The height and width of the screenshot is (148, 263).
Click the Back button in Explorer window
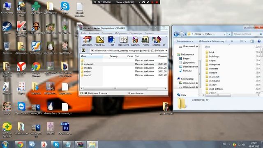tap(176, 34)
